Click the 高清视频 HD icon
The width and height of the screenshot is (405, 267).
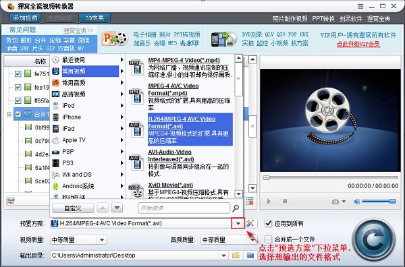(x=56, y=94)
